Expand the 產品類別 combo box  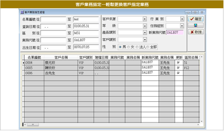click(x=144, y=32)
